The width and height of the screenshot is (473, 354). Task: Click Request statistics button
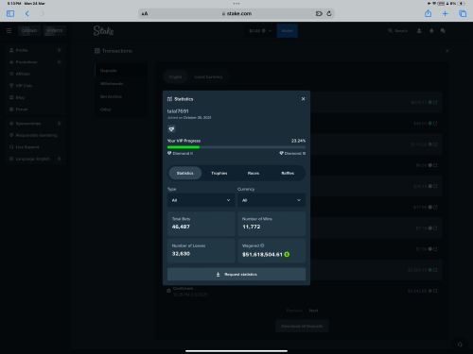tap(236, 275)
